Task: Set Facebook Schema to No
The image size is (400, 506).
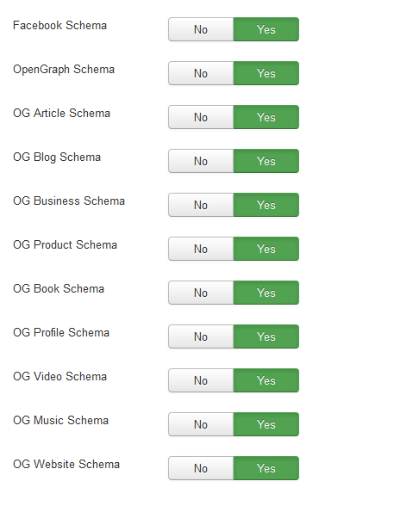Action: click(201, 29)
